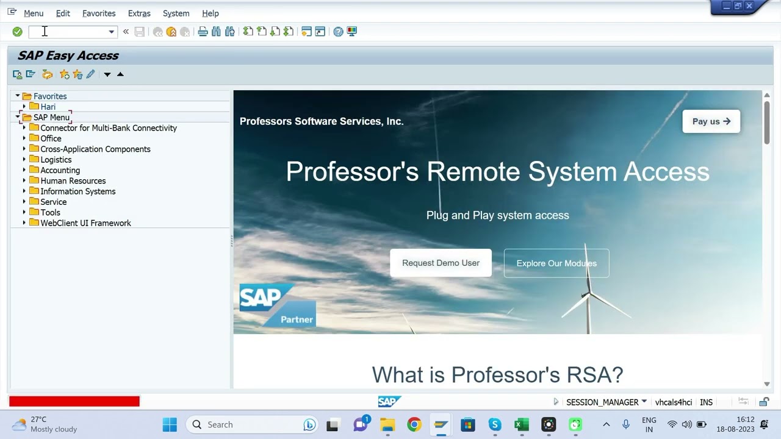Click the Generate Shortcut icon
This screenshot has height=439, width=781.
[x=320, y=32]
